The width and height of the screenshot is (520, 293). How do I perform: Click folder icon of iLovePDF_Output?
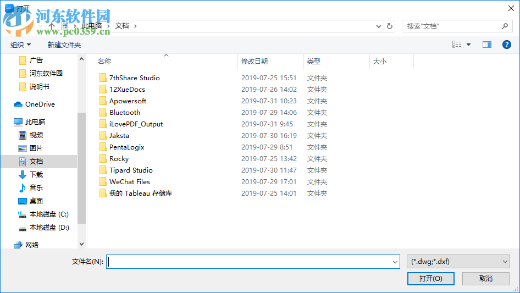pos(103,124)
